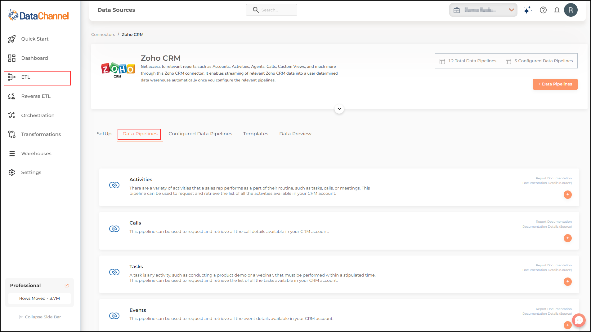Viewport: 591px width, 332px height.
Task: Open Report Documentation for Tasks
Action: tap(554, 265)
